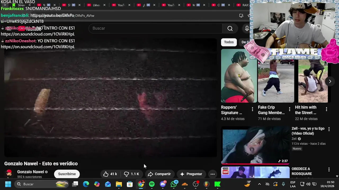Open Spotify from the taskbar
Image resolution: width=339 pixels, height=190 pixels.
click(x=152, y=184)
